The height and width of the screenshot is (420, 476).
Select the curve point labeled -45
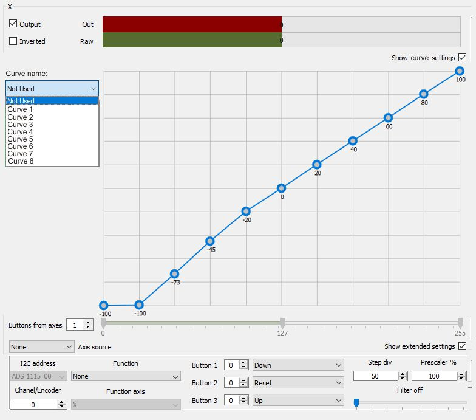210,241
